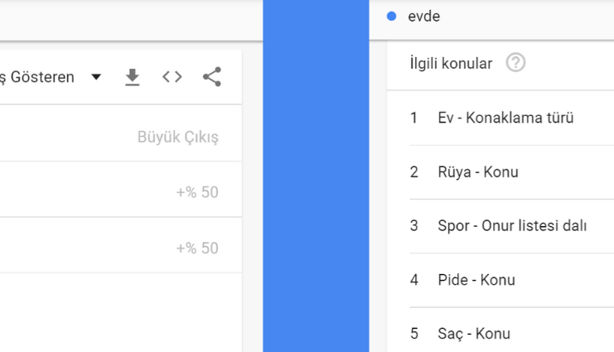Click the blue dot beside evde
The height and width of the screenshot is (352, 614).
[391, 16]
